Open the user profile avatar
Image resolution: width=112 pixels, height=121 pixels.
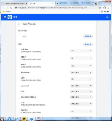point(105,8)
